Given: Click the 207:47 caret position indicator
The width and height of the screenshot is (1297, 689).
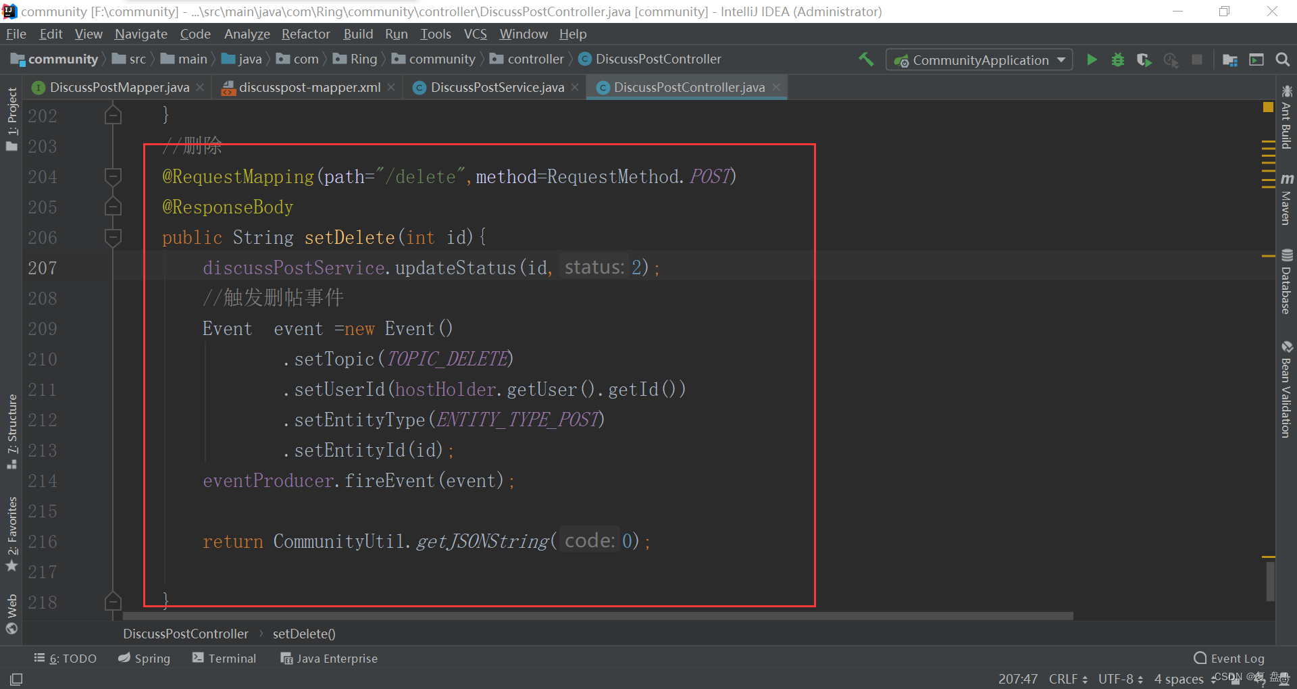Looking at the screenshot, I should (1018, 679).
